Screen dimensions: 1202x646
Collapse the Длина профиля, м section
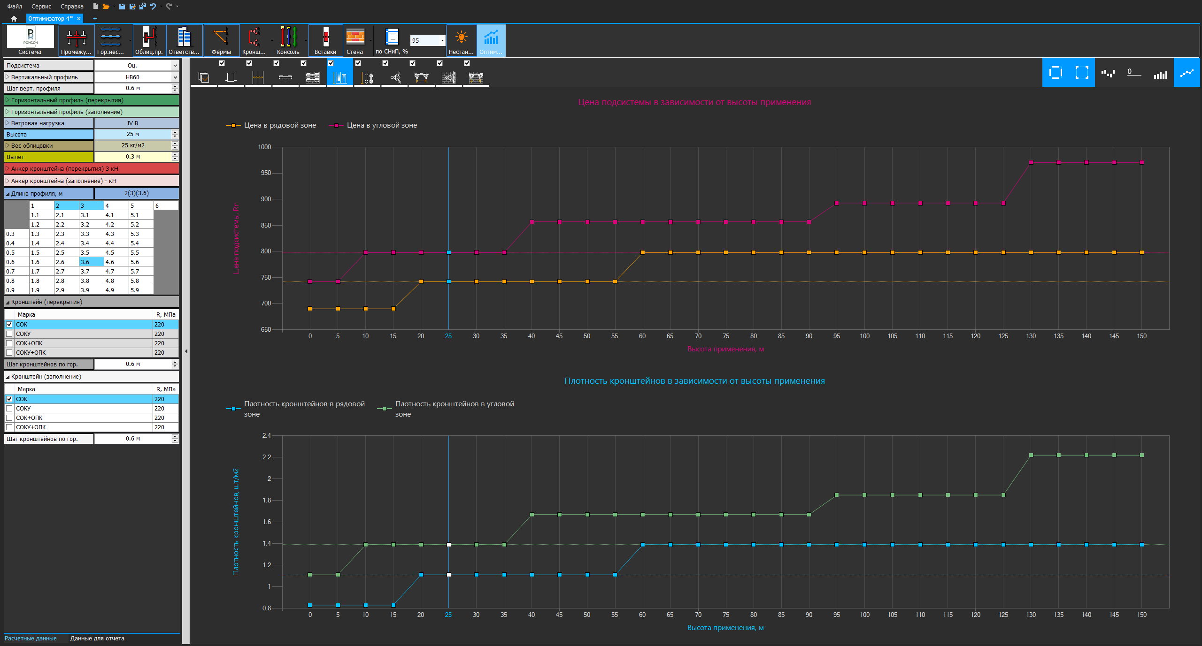click(8, 194)
